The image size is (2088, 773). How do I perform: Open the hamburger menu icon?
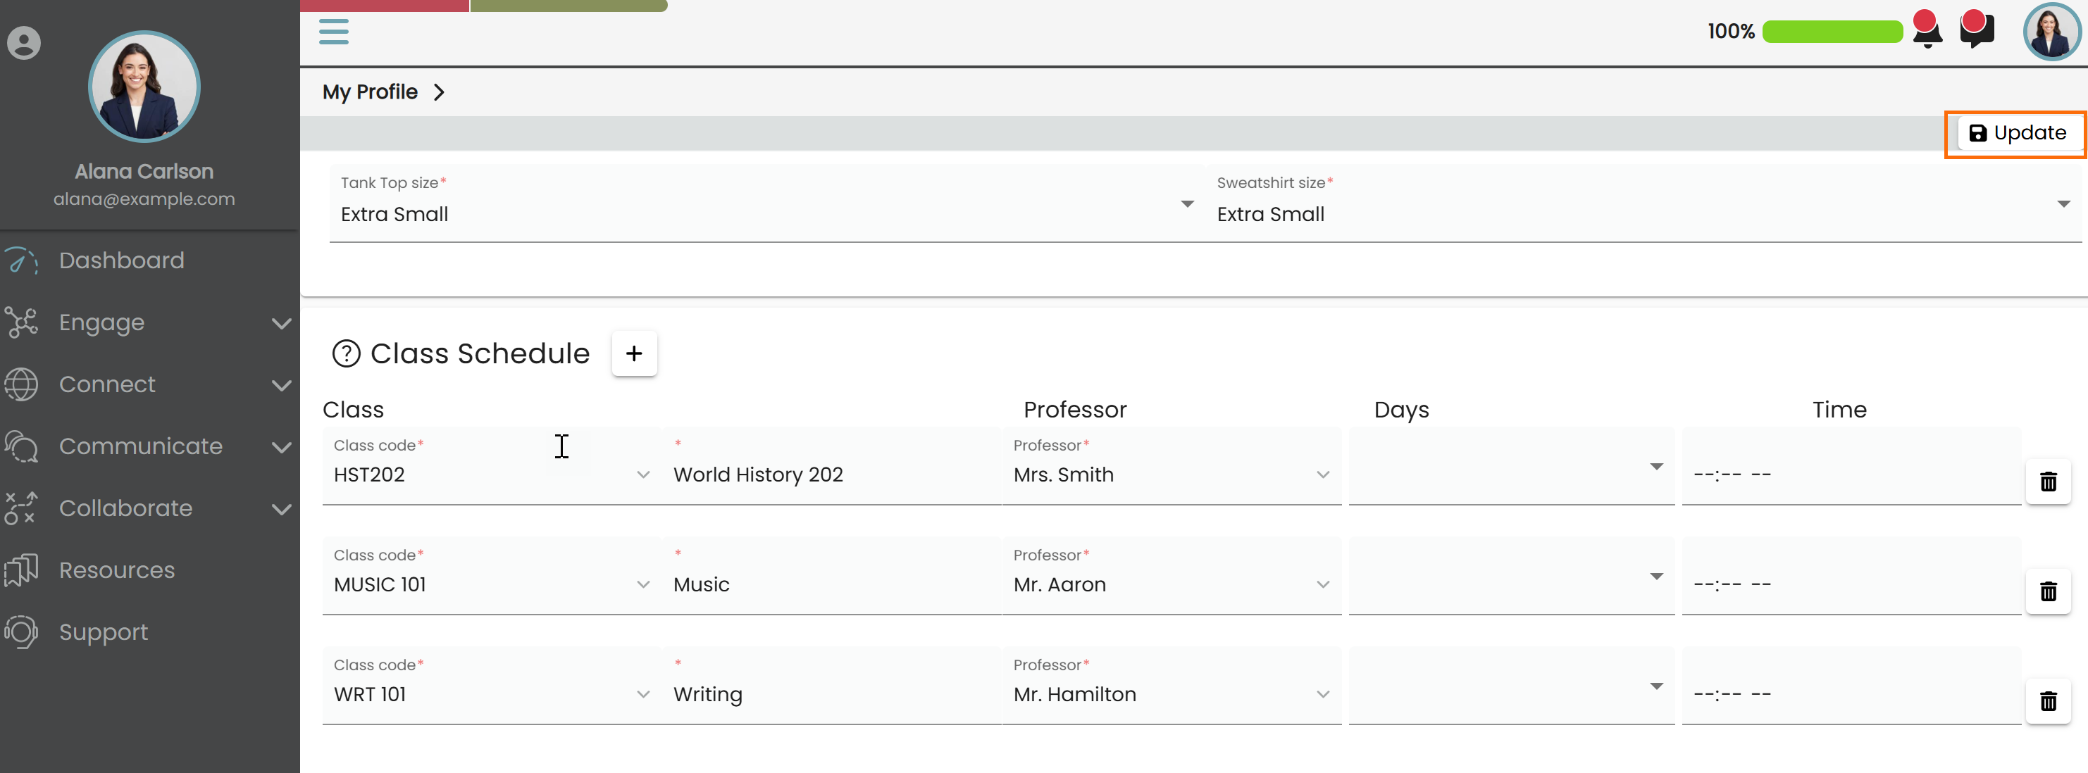point(333,32)
